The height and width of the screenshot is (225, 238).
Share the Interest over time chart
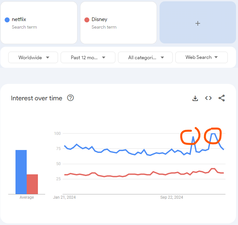[222, 98]
